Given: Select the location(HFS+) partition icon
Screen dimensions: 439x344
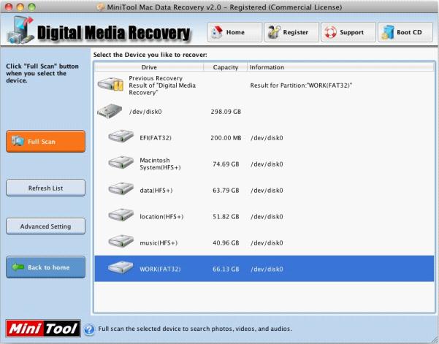Looking at the screenshot, I should pos(121,215).
